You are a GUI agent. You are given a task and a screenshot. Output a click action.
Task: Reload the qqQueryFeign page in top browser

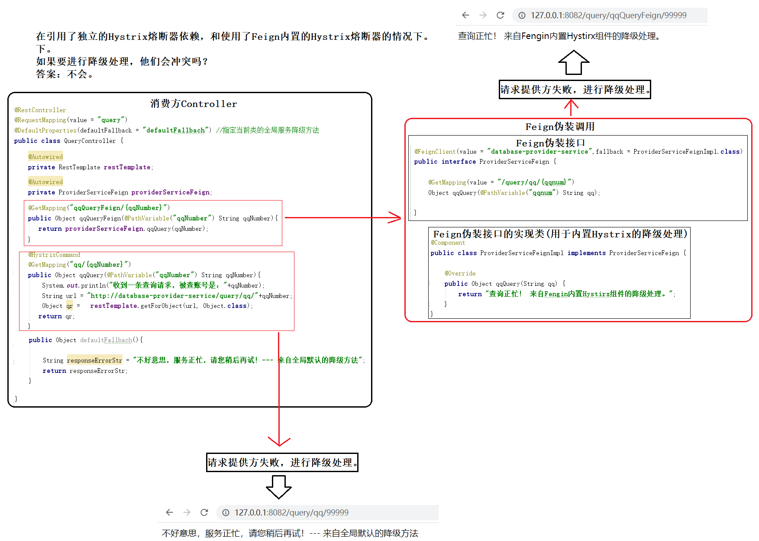(x=501, y=15)
